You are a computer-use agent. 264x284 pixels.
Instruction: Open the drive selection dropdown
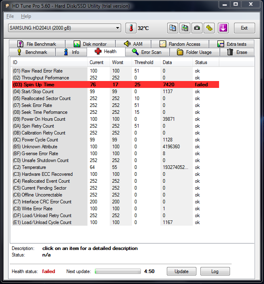coord(65,28)
